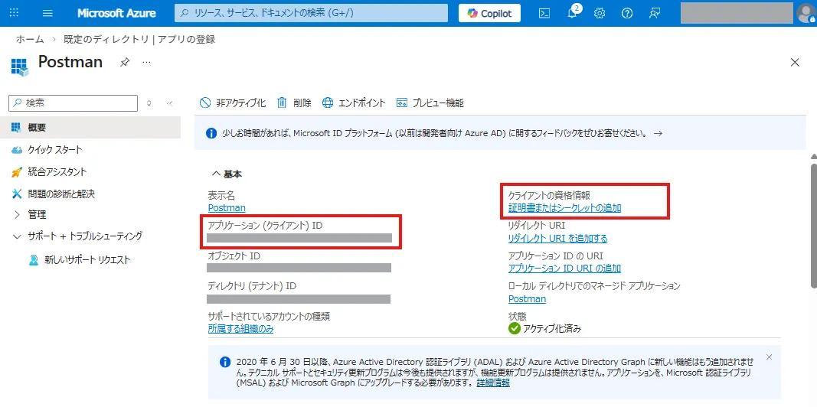Click 削除 toolbar button
Viewport: 817px width, 407px height.
click(294, 103)
